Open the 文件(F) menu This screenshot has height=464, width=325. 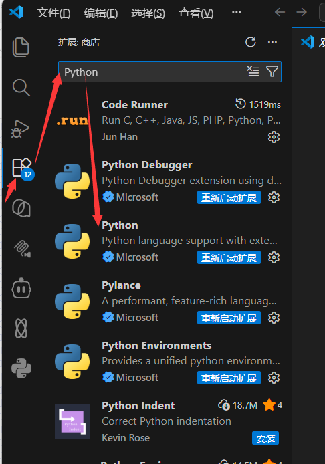click(53, 13)
